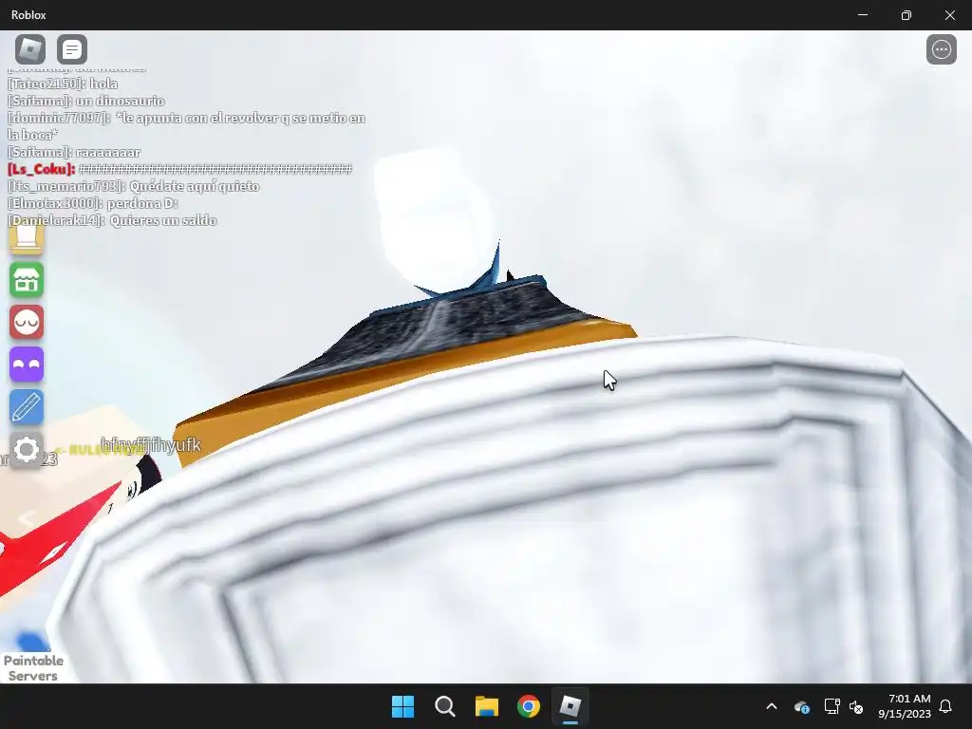Open the muted volume tray icon
972x729 pixels.
(856, 706)
